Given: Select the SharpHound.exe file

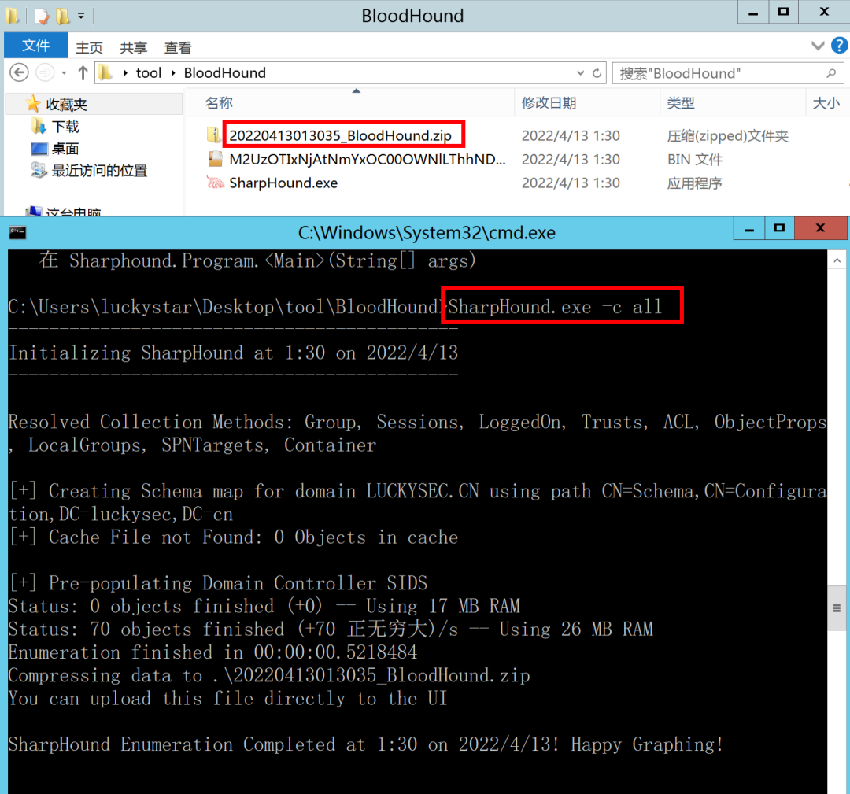Looking at the screenshot, I should (283, 183).
